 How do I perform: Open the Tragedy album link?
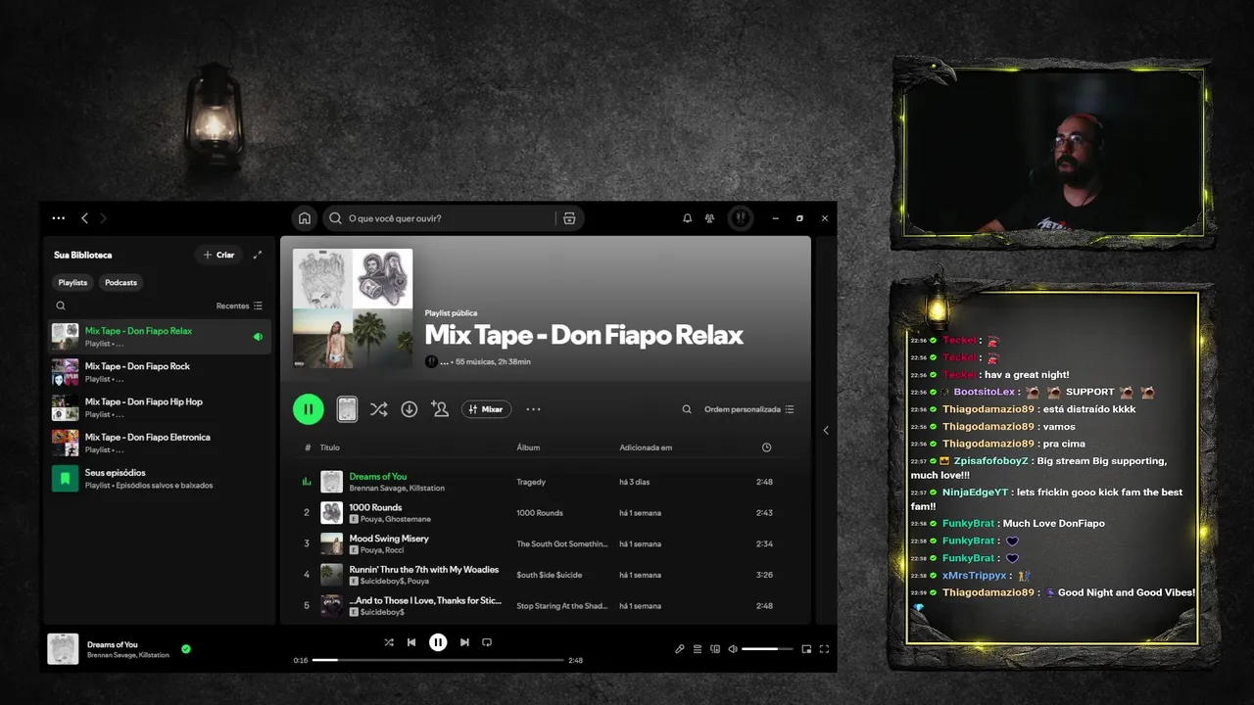[x=531, y=482]
